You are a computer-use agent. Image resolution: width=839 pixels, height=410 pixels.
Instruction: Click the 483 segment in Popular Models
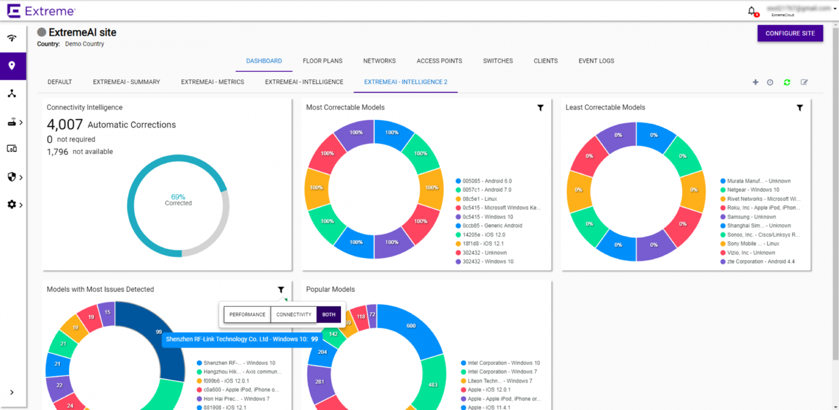coord(433,384)
